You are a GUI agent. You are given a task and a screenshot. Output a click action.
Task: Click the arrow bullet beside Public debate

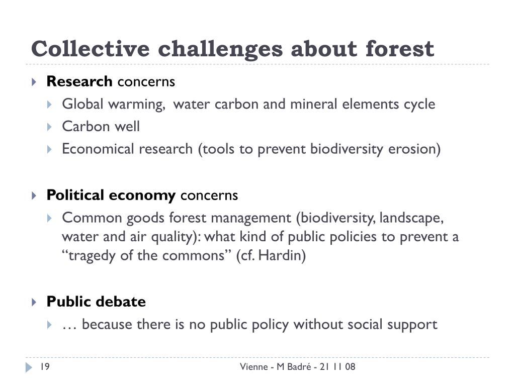34,302
